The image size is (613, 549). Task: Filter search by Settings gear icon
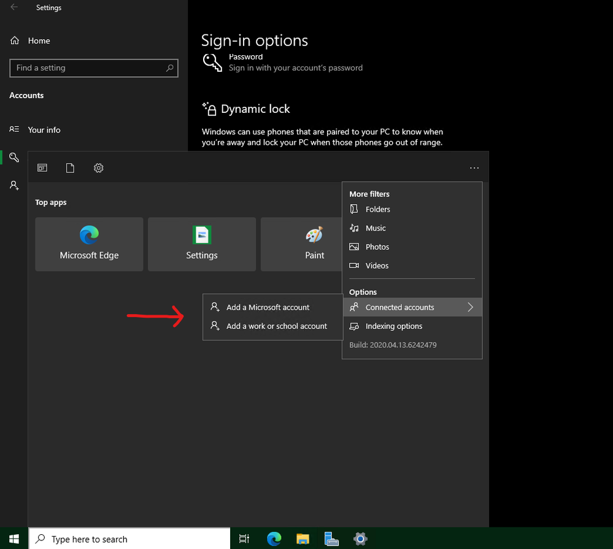click(99, 168)
